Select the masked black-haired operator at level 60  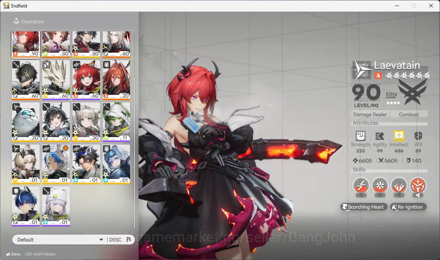pos(25,80)
